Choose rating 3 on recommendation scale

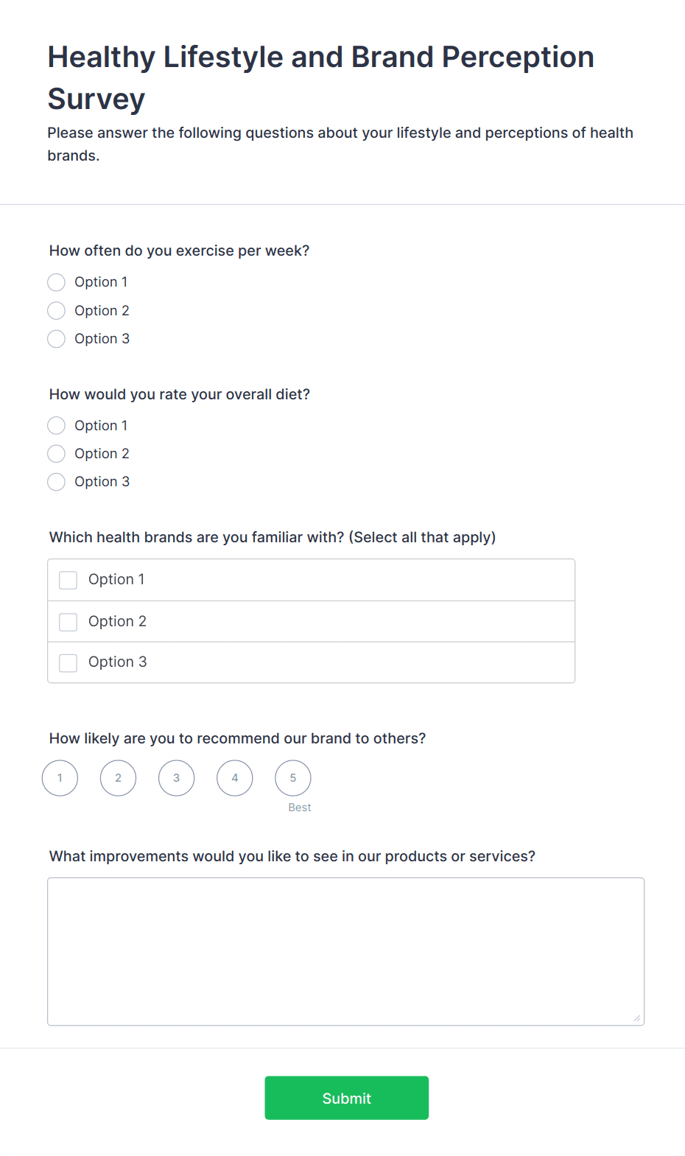tap(177, 778)
